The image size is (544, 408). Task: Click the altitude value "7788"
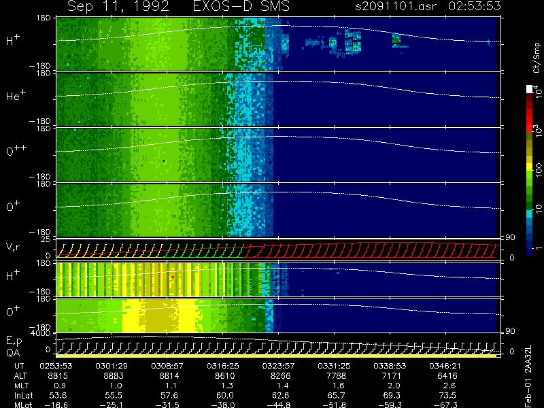pos(336,376)
